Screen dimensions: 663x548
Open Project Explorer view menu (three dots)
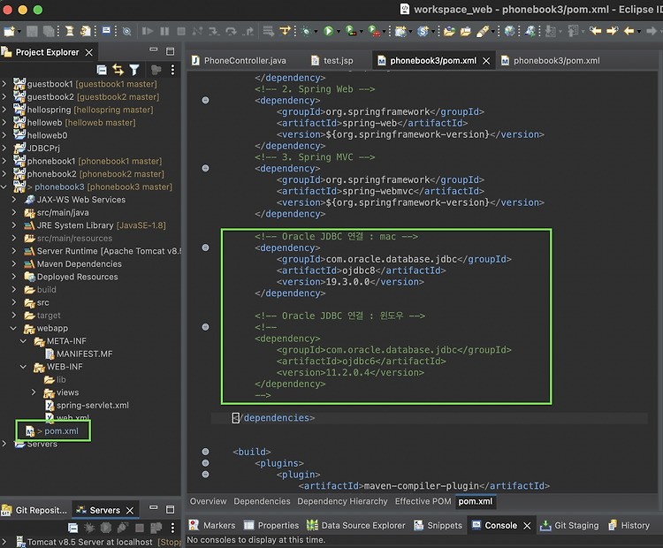[172, 70]
